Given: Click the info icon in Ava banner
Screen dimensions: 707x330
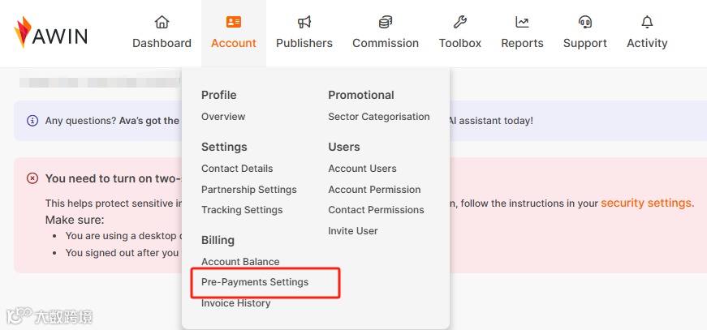Looking at the screenshot, I should click(x=32, y=121).
